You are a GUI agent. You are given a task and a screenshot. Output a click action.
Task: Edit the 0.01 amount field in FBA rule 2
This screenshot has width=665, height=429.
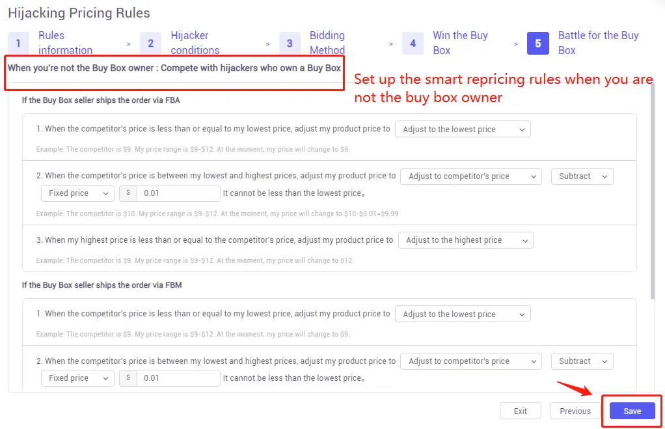[178, 193]
